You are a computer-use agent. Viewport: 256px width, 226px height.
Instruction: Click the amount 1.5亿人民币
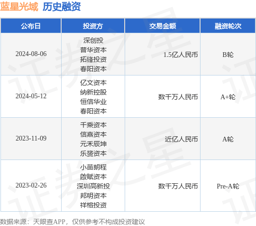coord(181,55)
